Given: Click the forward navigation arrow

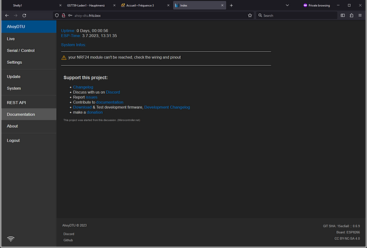Looking at the screenshot, I should [16, 15].
